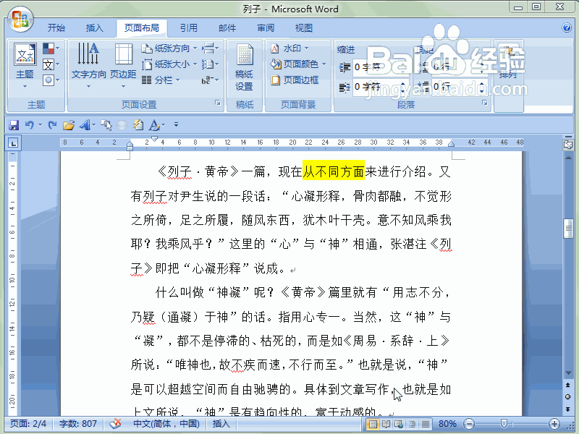
Task: Click tab selector L button on ruler
Action: point(13,143)
